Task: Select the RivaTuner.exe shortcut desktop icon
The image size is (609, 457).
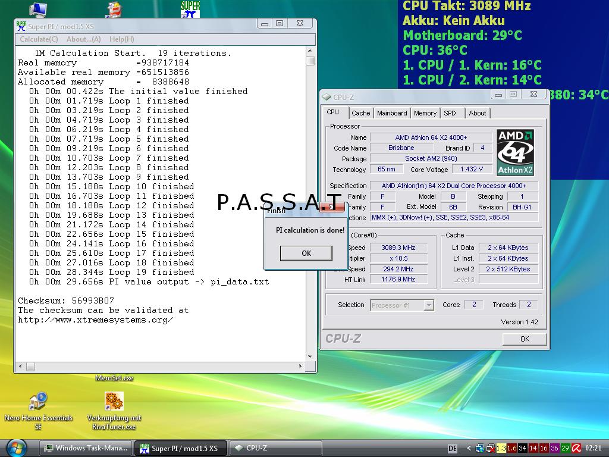Action: 114,411
